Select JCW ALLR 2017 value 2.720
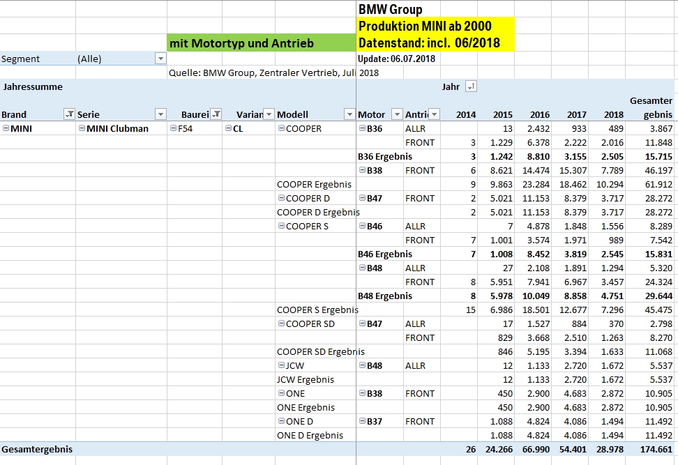Viewport: 678px width, 465px height. 575,365
